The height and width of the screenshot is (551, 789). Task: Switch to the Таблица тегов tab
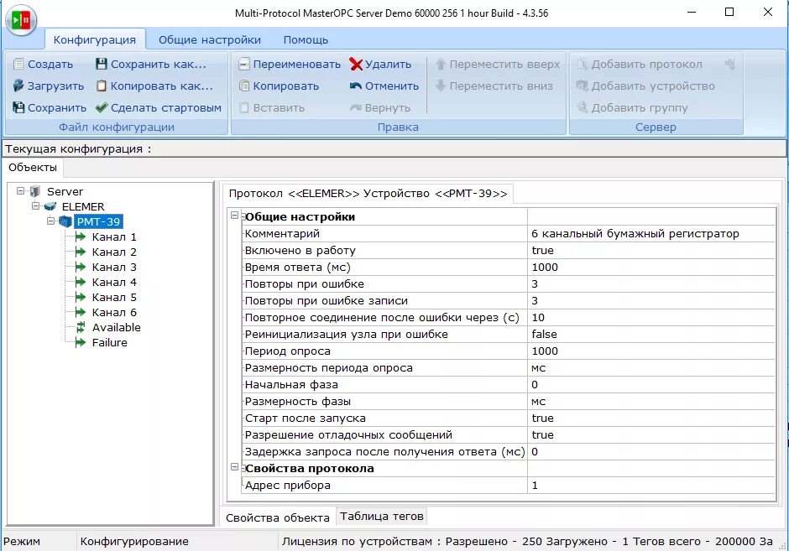[x=381, y=517]
